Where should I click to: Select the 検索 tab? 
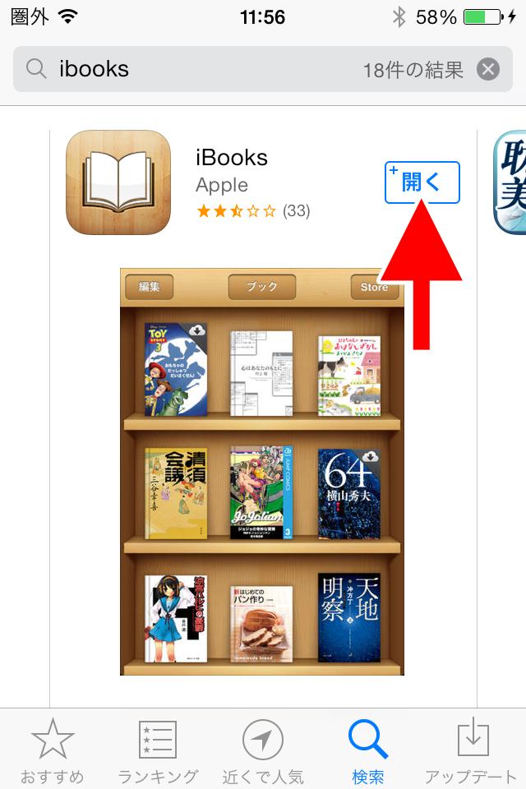[368, 750]
